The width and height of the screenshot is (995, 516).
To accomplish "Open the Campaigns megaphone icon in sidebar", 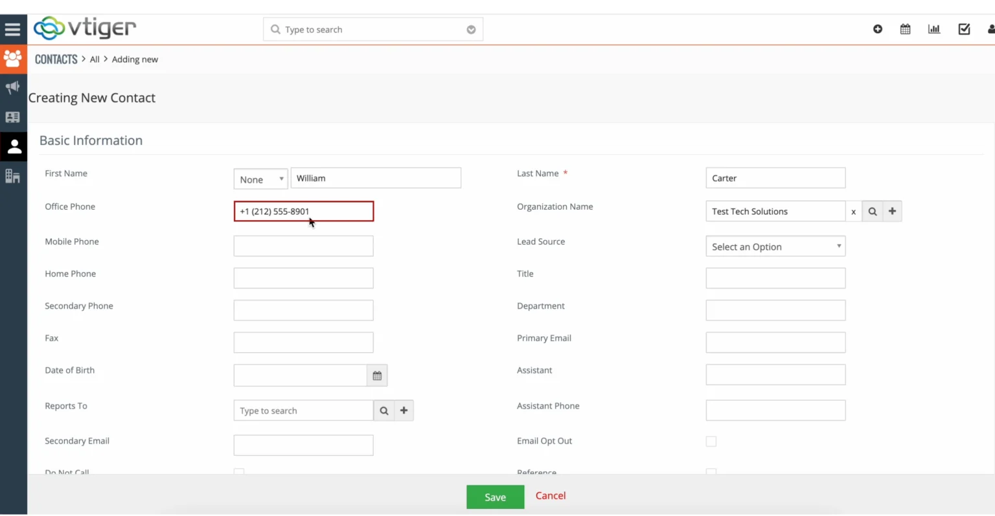I will (x=13, y=87).
